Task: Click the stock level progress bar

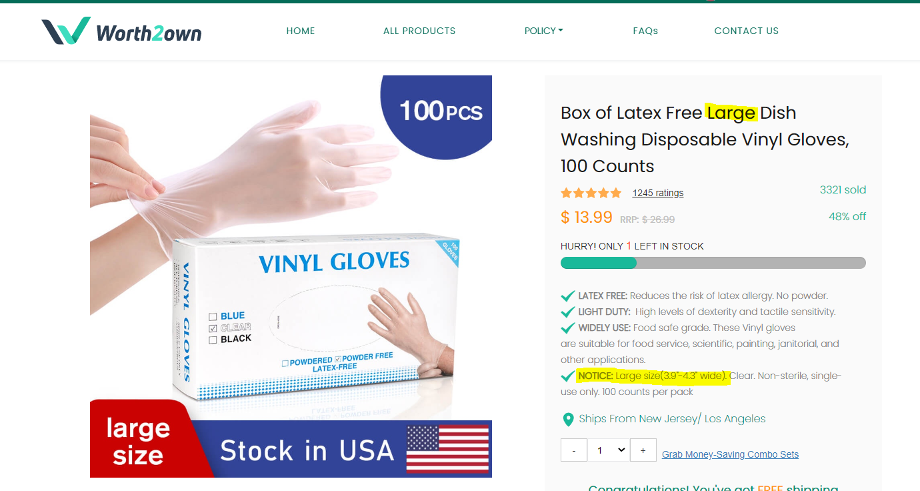Action: (713, 263)
